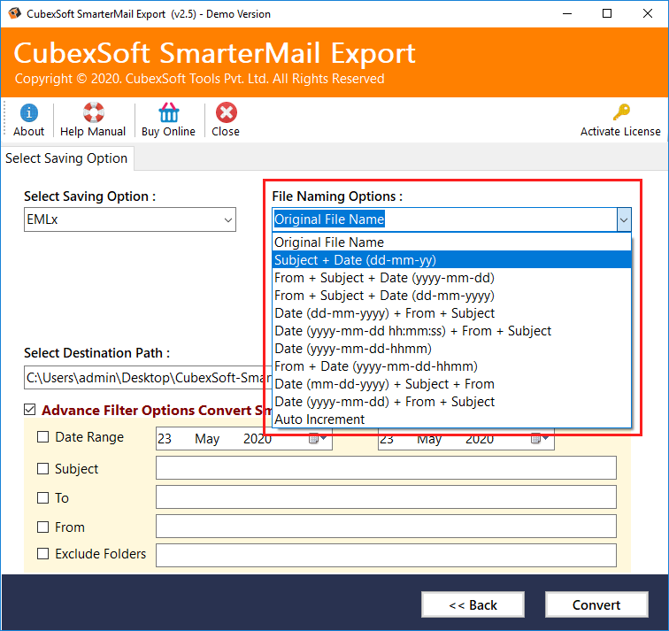Screen dimensions: 669x631
Task: Choose From + Date (yyyy-mm-dd-hhmm) option
Action: [x=451, y=366]
